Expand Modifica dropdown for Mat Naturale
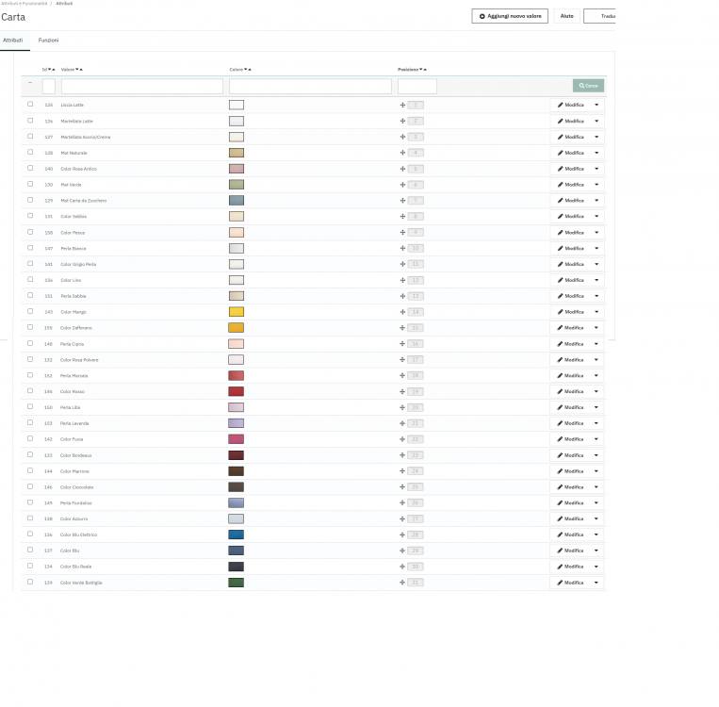 pyautogui.click(x=596, y=153)
